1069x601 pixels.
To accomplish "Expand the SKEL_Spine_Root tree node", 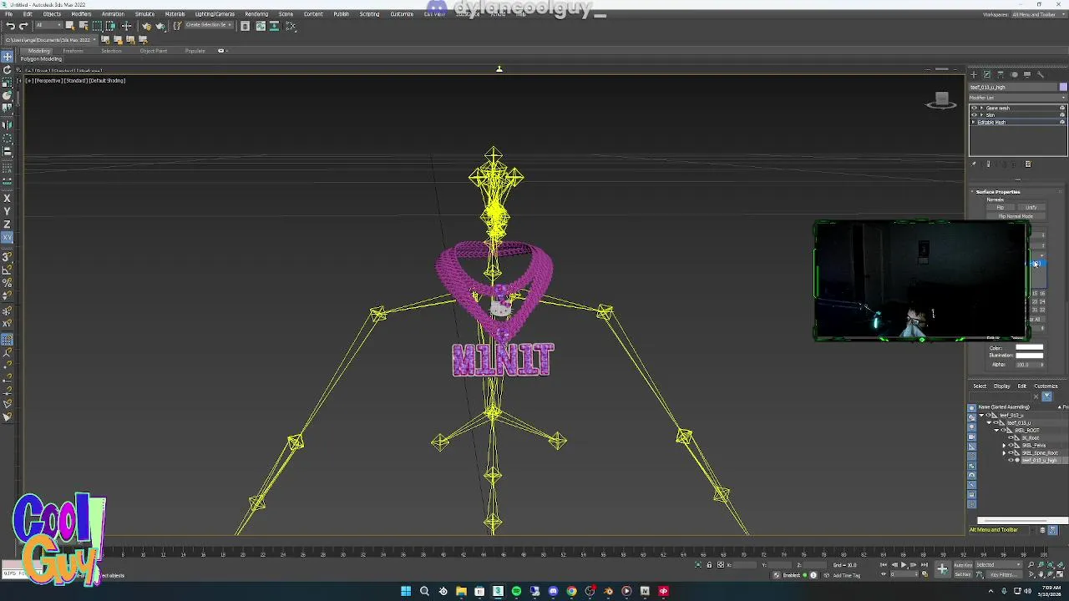I will click(1004, 452).
